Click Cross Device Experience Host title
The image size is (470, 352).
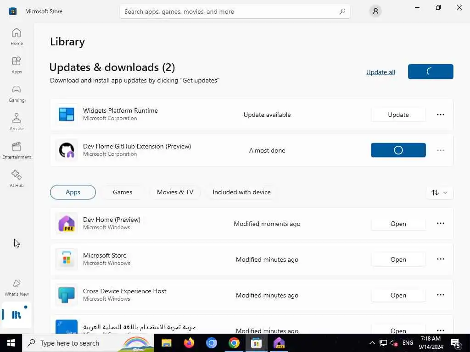(125, 291)
